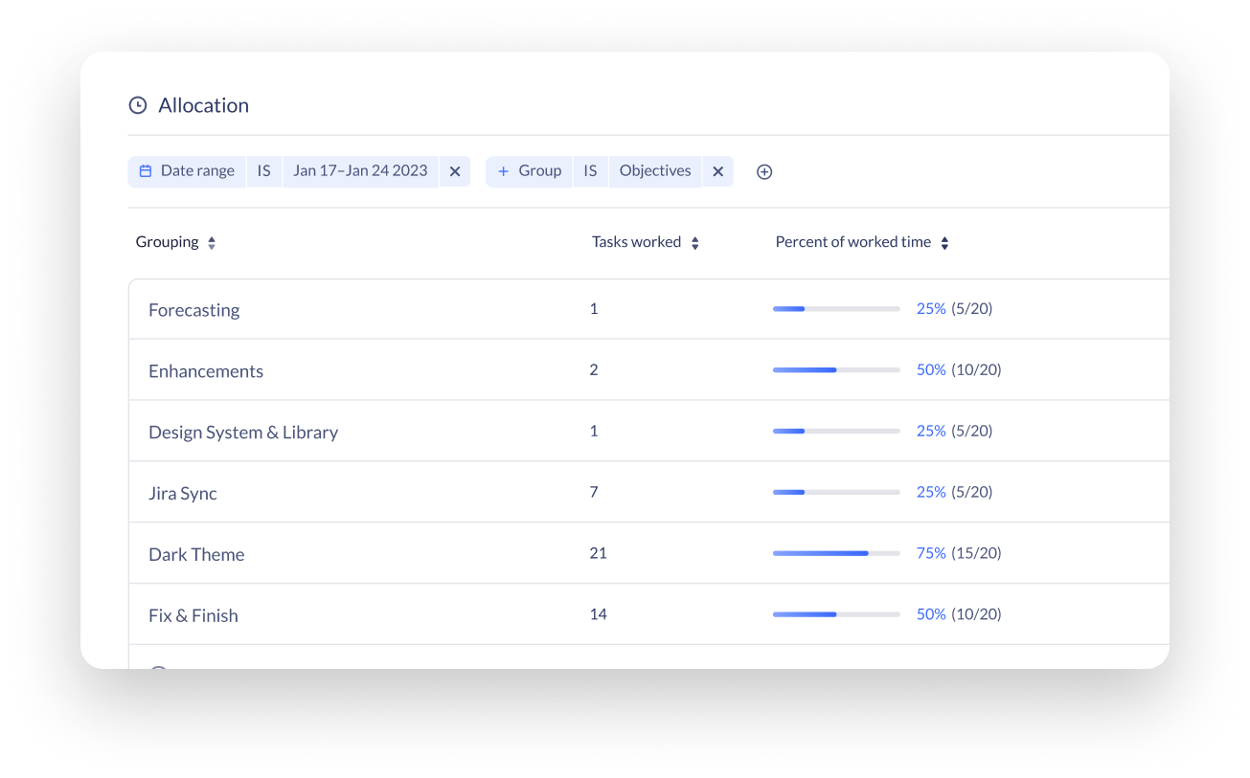Sort by Grouping column arrows
This screenshot has width=1250, height=778.
212,243
